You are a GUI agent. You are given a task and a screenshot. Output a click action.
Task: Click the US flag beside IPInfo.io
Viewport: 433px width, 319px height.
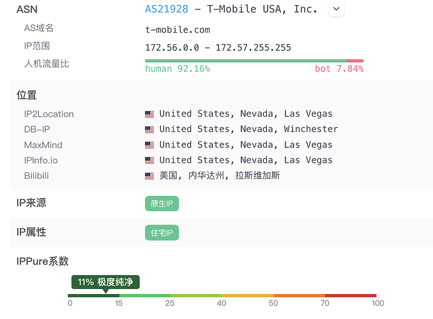pyautogui.click(x=149, y=160)
